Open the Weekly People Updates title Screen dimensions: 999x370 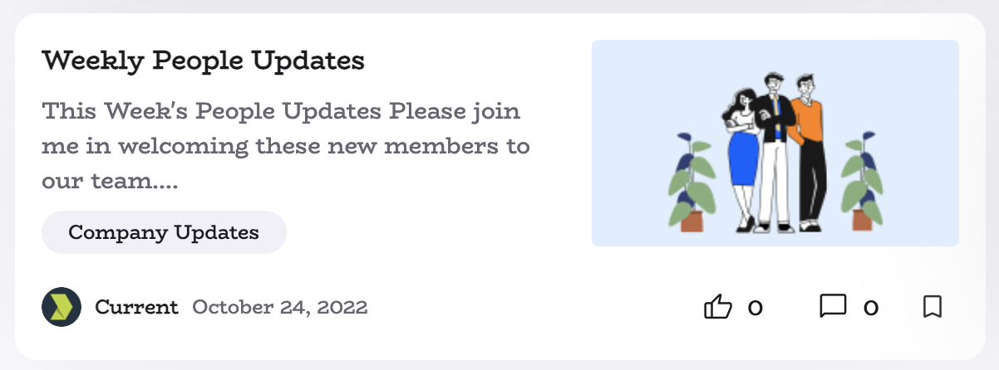click(x=203, y=61)
